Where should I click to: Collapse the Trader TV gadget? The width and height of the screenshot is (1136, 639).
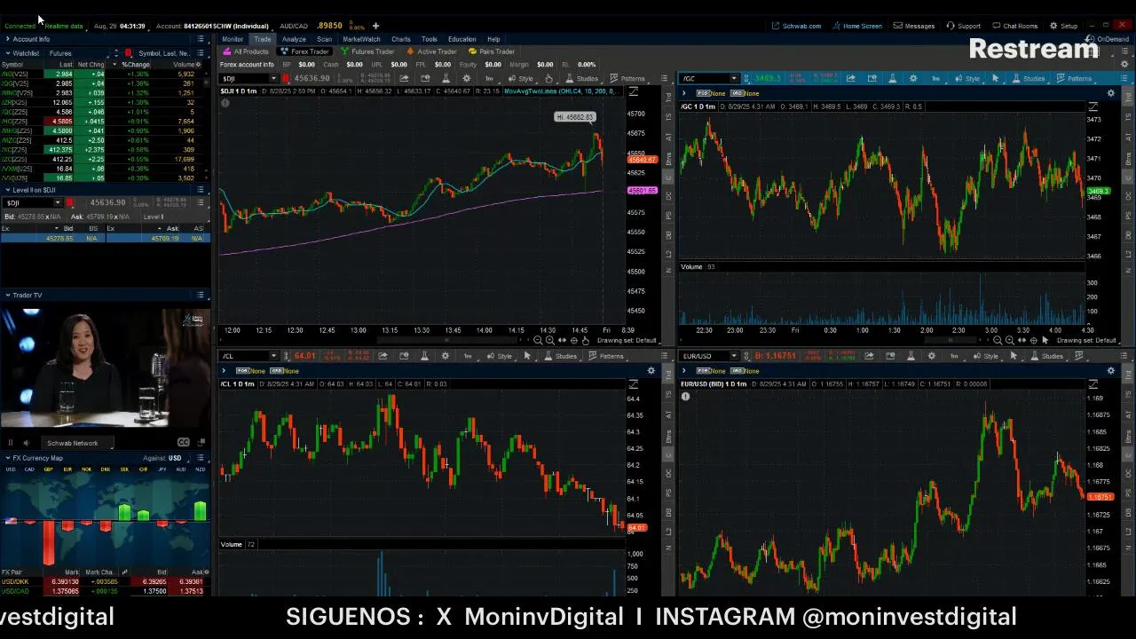[x=7, y=295]
